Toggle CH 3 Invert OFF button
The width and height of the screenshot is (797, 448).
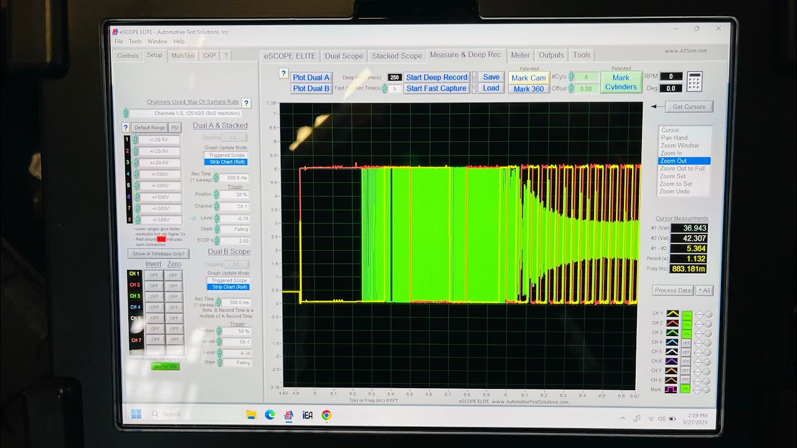tap(154, 297)
